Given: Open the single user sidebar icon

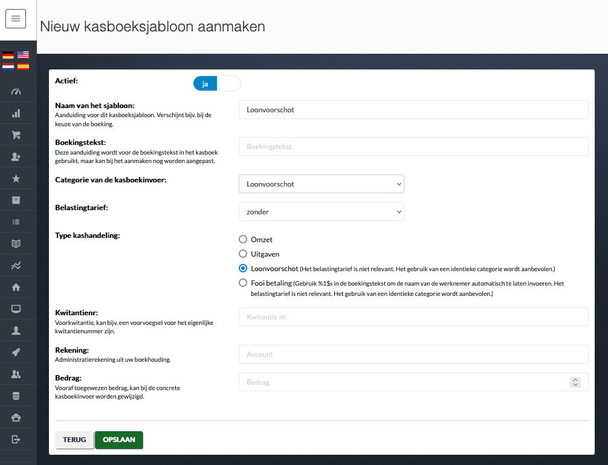Looking at the screenshot, I should pos(16,330).
